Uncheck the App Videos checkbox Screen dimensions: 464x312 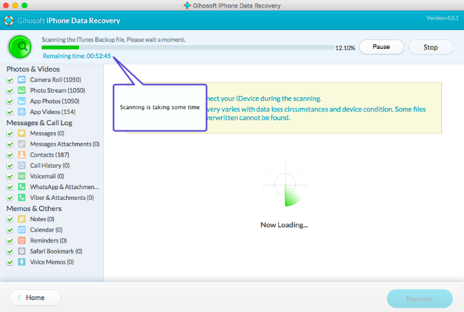point(10,112)
